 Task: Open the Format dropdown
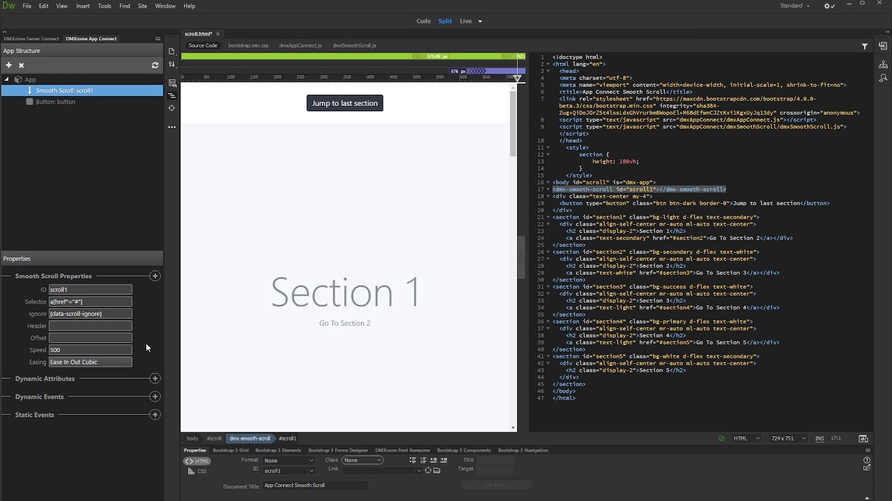pyautogui.click(x=289, y=460)
